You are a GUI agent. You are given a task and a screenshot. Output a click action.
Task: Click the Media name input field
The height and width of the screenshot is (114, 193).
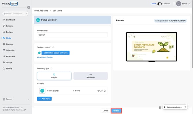coord(72,35)
